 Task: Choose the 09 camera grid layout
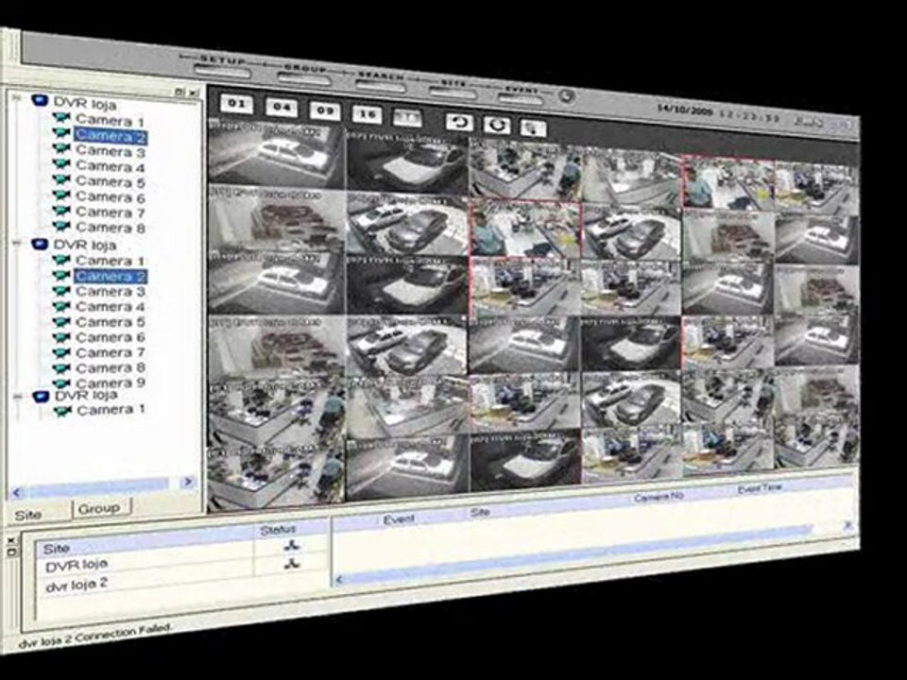(x=324, y=111)
